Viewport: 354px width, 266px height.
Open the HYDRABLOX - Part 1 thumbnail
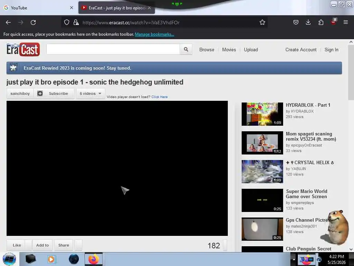click(x=262, y=114)
